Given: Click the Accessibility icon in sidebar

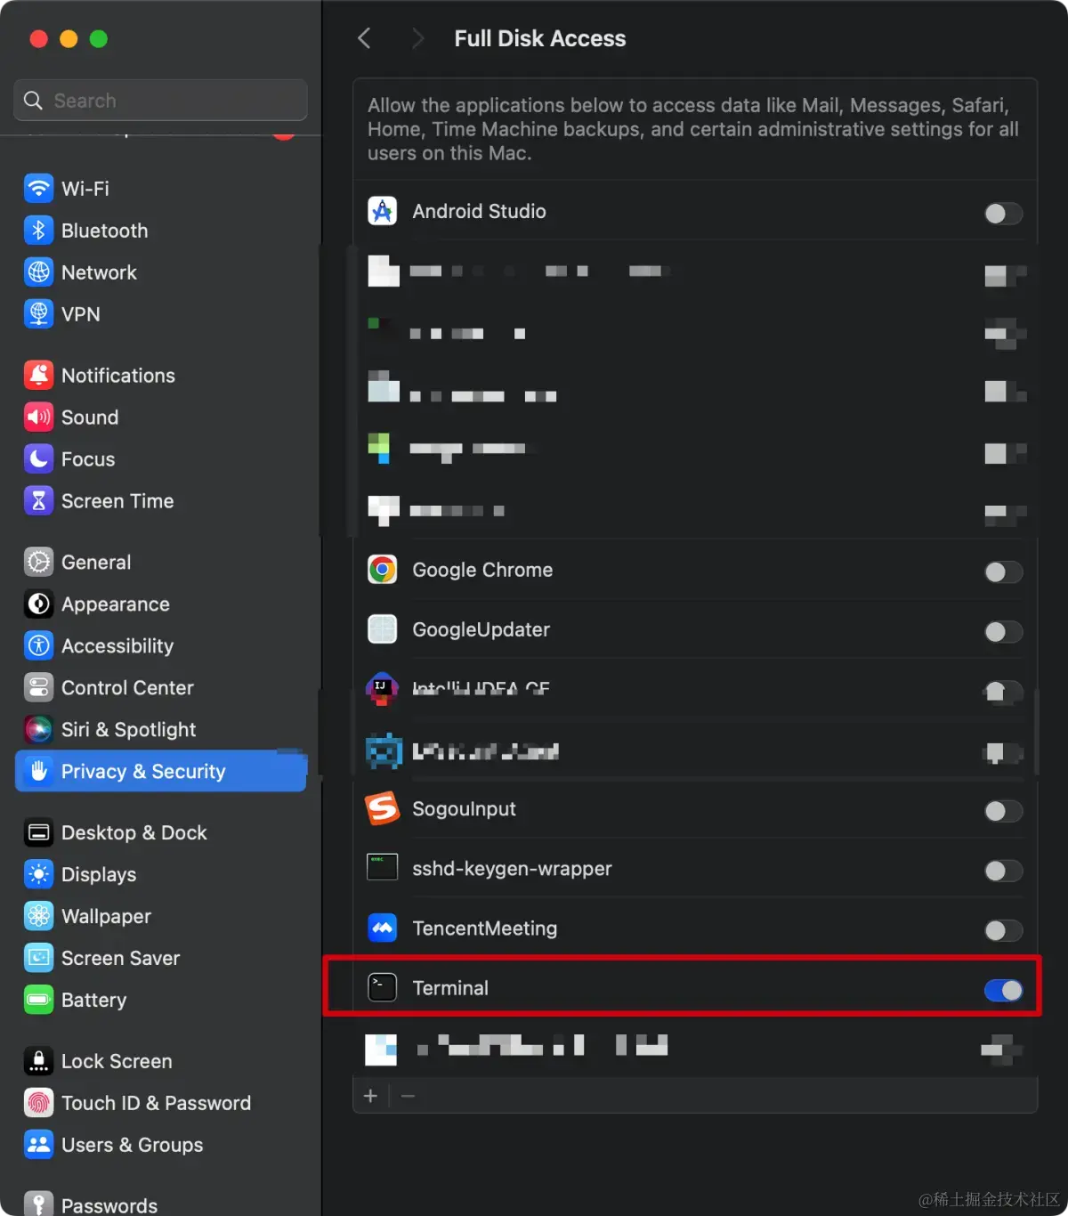Looking at the screenshot, I should [38, 646].
